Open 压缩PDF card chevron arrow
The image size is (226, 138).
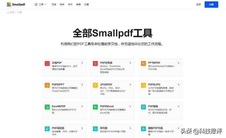tap(82, 63)
